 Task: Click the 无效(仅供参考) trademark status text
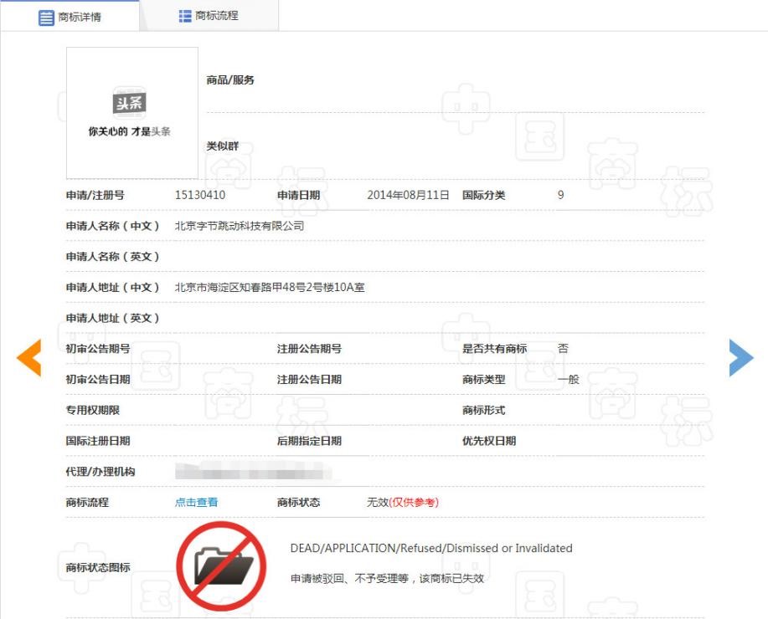402,503
